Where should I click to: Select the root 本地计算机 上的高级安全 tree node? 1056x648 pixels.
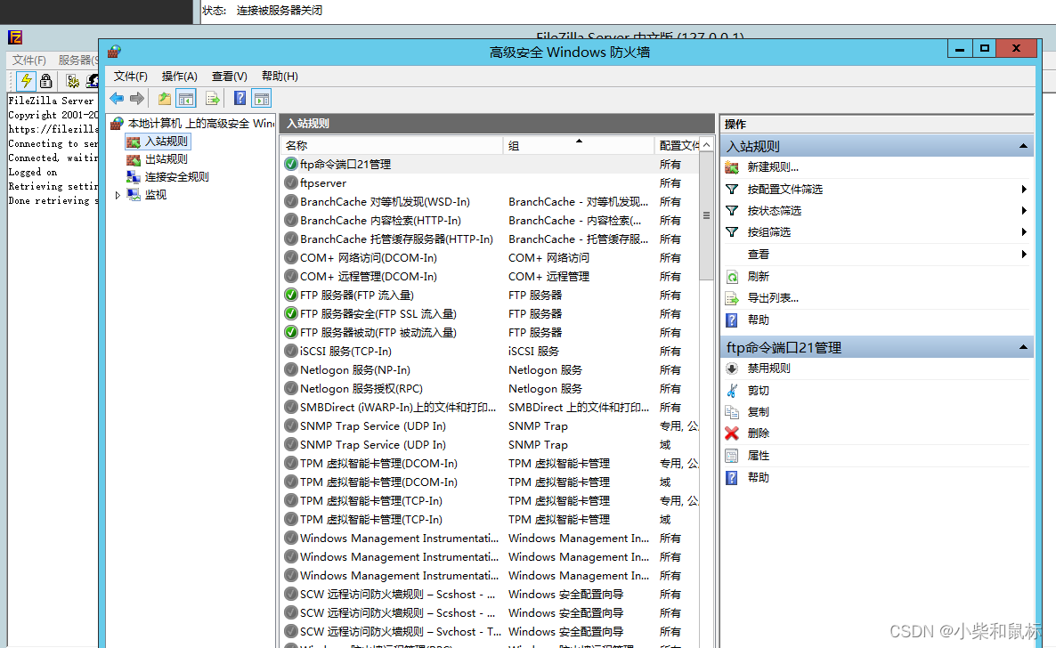(200, 123)
